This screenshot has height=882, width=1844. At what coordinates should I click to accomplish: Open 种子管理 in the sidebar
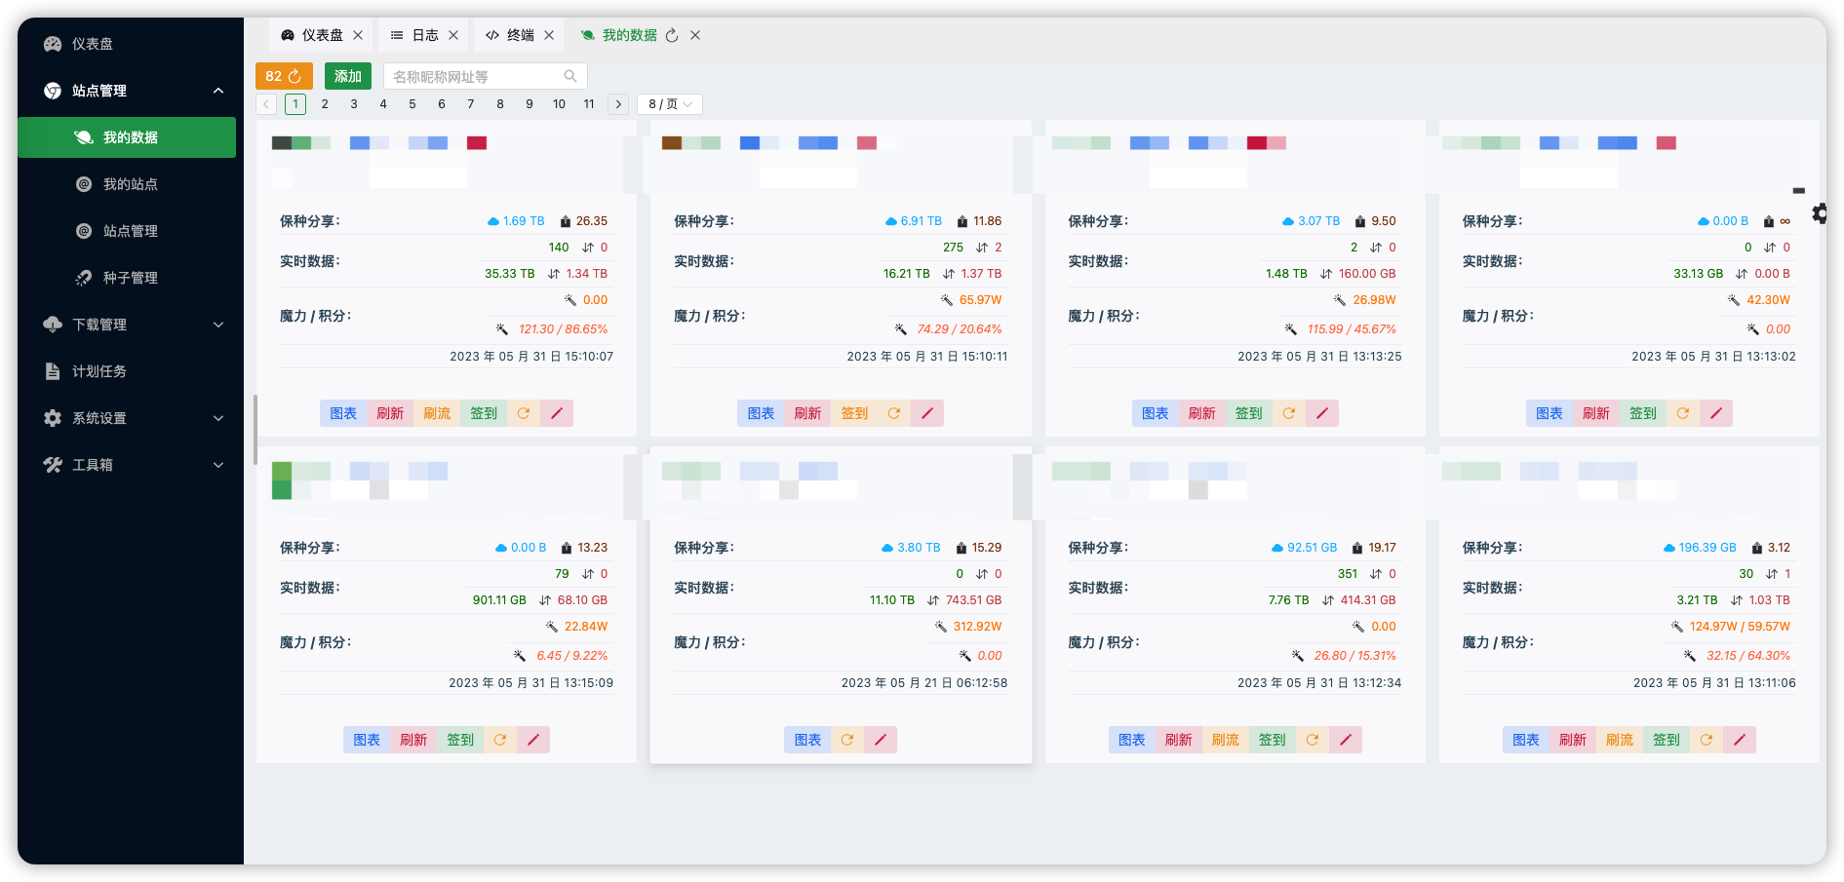127,278
